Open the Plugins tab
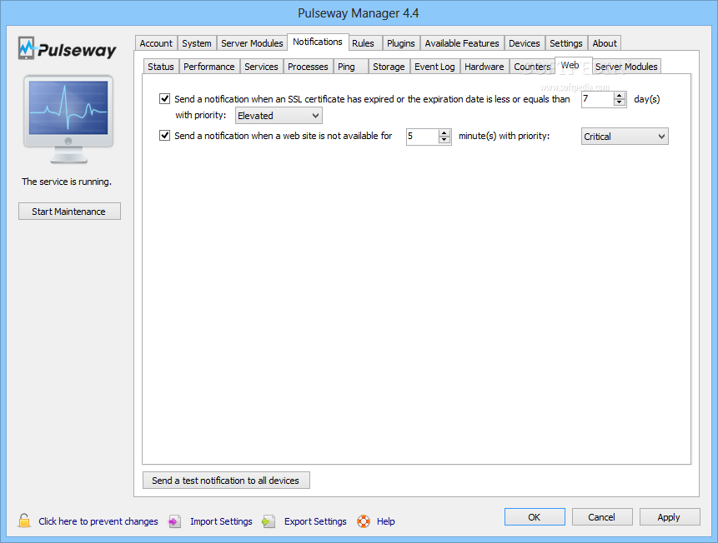Image resolution: width=718 pixels, height=543 pixels. (x=400, y=43)
